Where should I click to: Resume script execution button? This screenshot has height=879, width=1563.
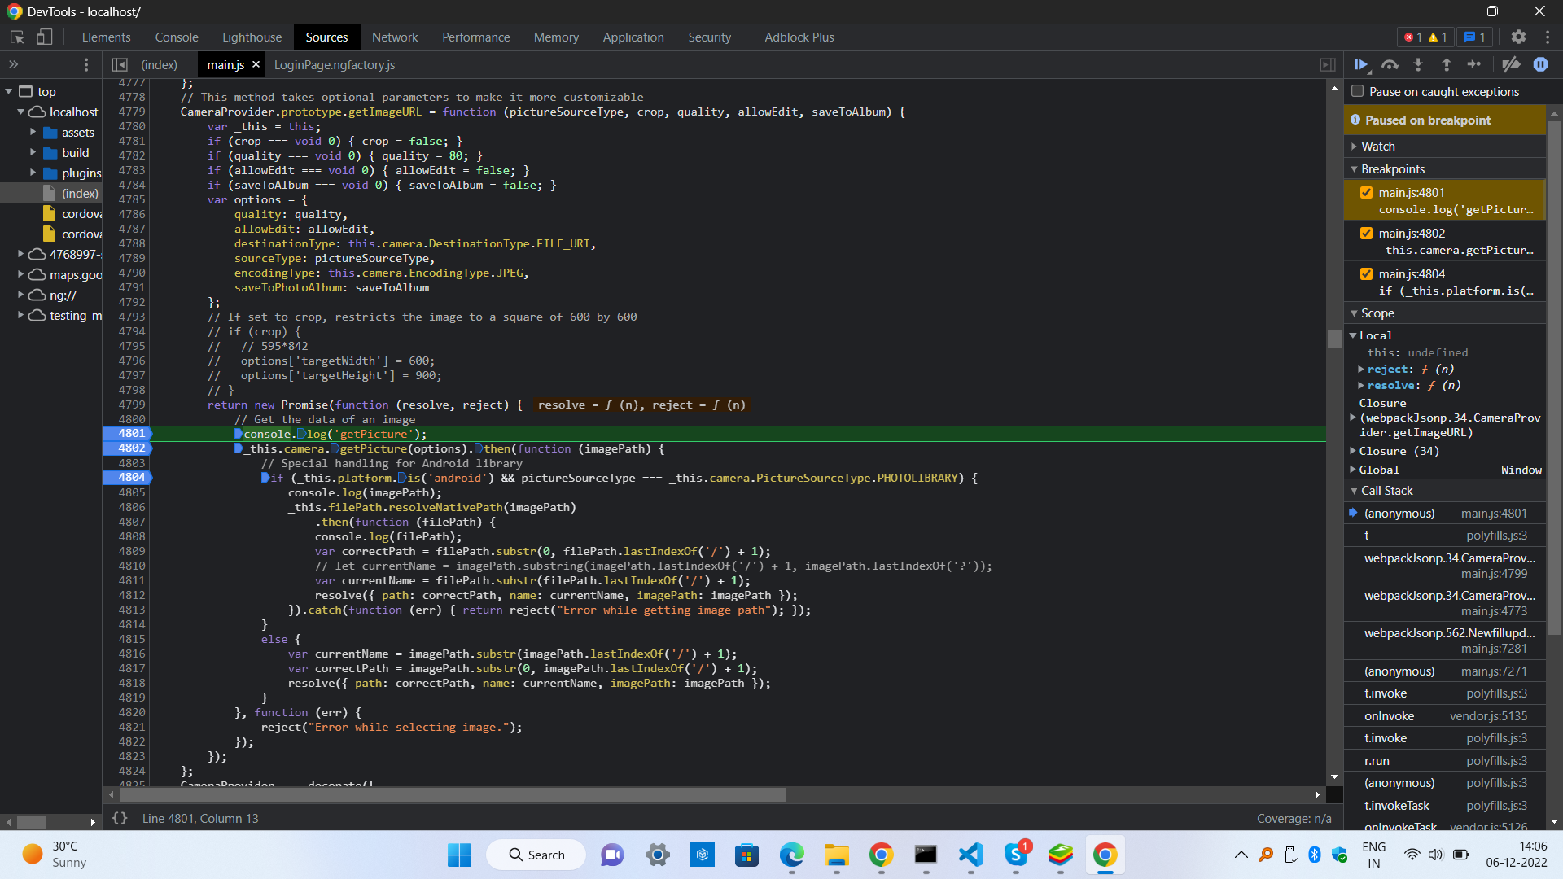[x=1360, y=65]
